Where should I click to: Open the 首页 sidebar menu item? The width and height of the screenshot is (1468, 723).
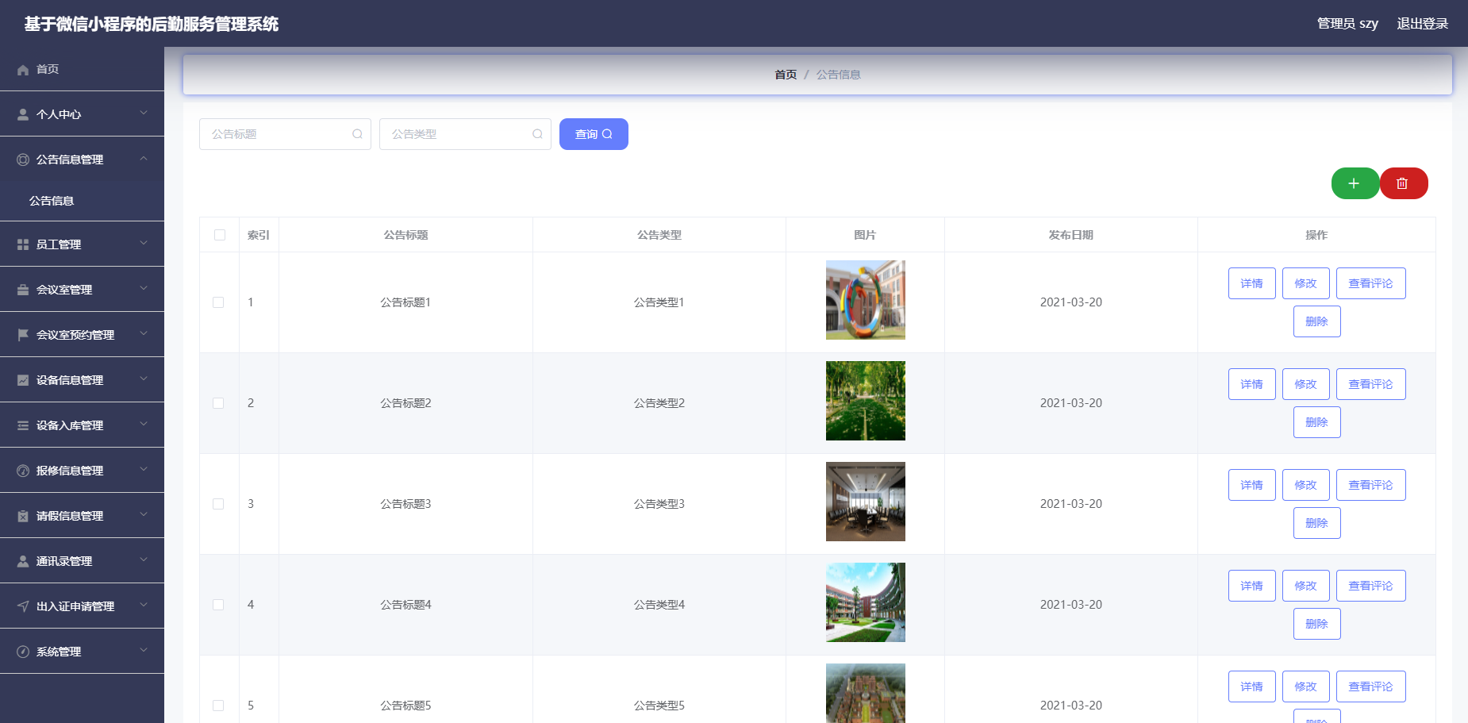(x=82, y=69)
